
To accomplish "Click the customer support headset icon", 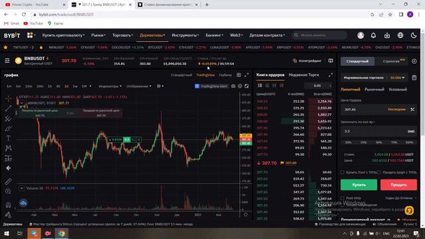I will pyautogui.click(x=409, y=210).
